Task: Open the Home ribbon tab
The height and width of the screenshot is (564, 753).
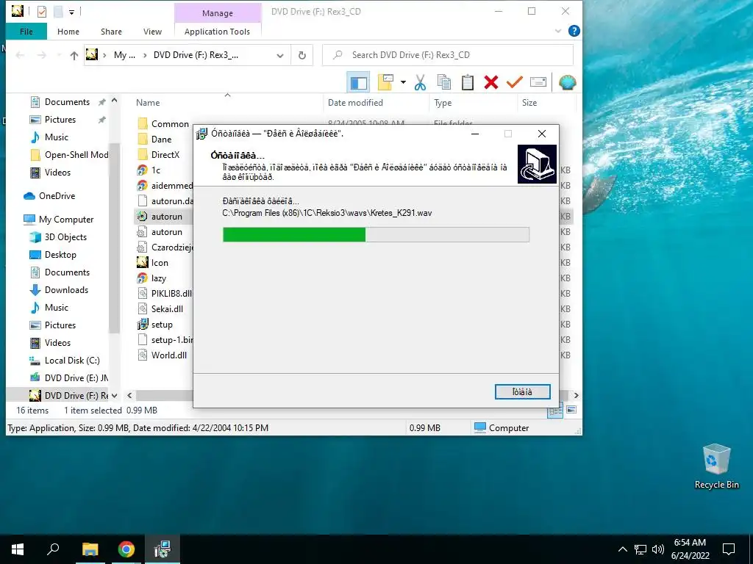Action: [x=68, y=32]
